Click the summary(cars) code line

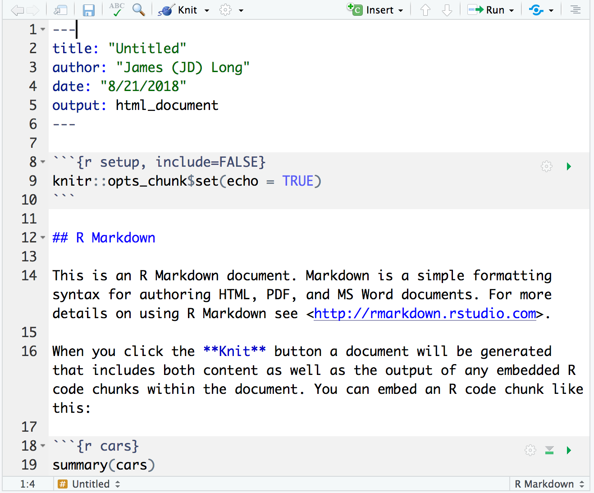click(x=104, y=465)
